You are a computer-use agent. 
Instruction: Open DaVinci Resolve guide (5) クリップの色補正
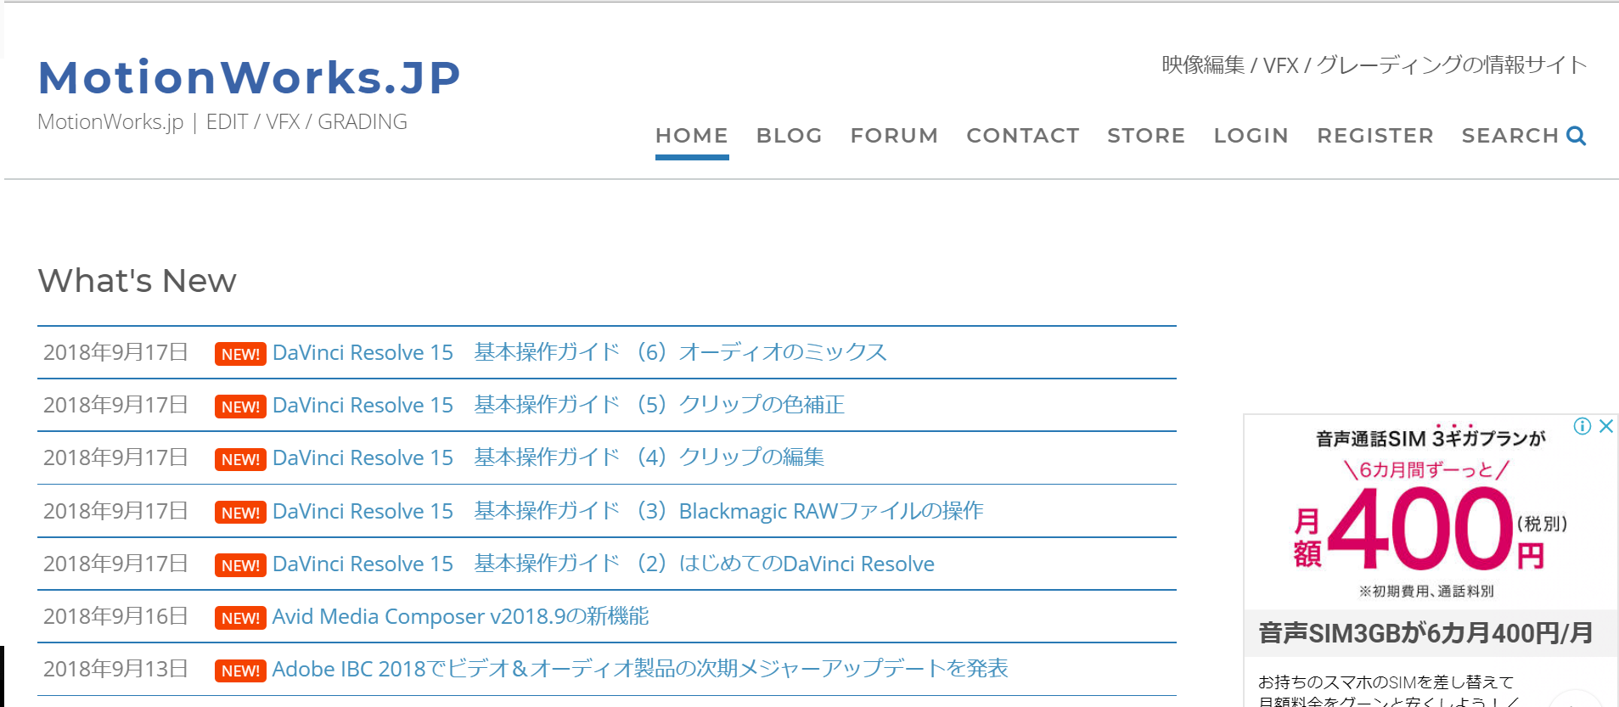click(558, 405)
